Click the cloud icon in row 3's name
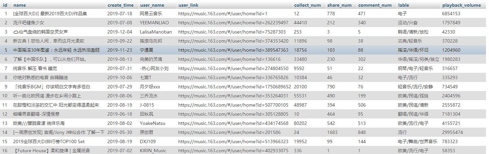489x154 pixels. point(16,32)
